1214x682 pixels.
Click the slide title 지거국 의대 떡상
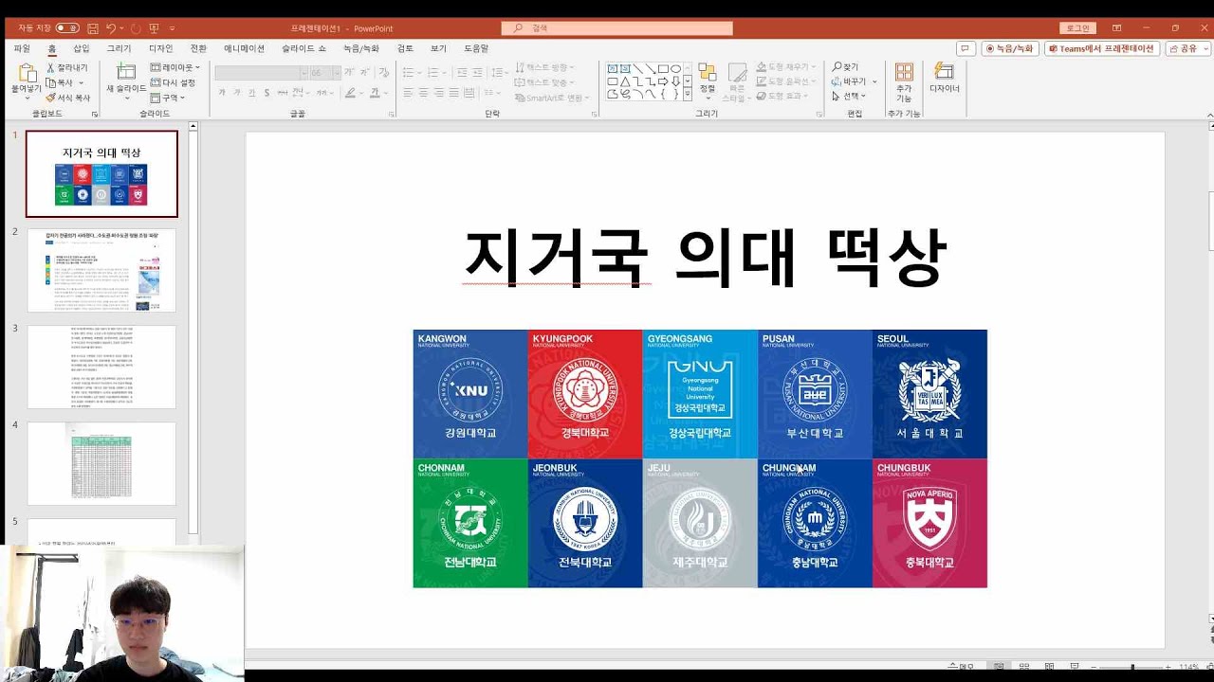tap(705, 258)
